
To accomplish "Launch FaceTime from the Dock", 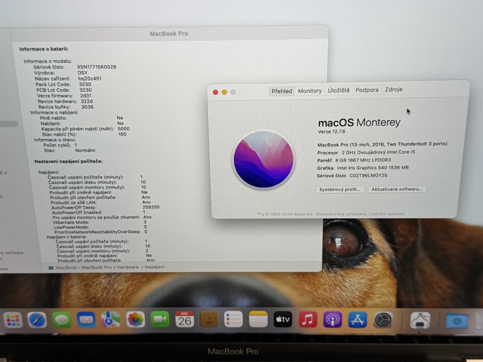I will pyautogui.click(x=160, y=319).
